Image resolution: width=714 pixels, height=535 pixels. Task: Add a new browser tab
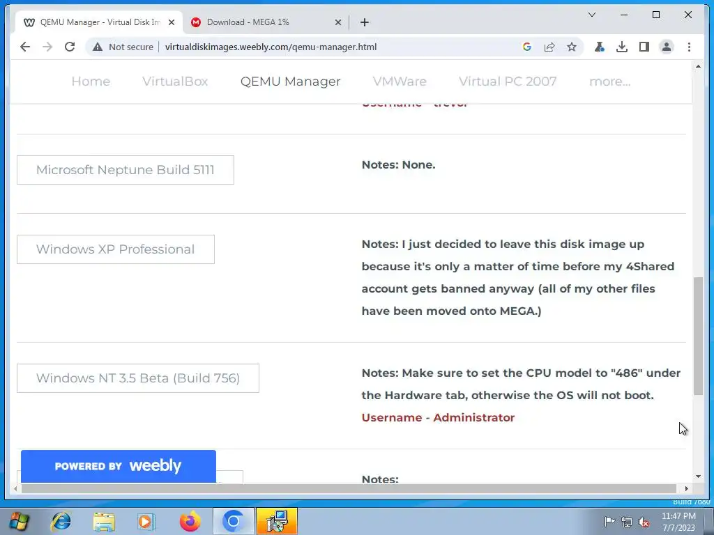tap(364, 22)
